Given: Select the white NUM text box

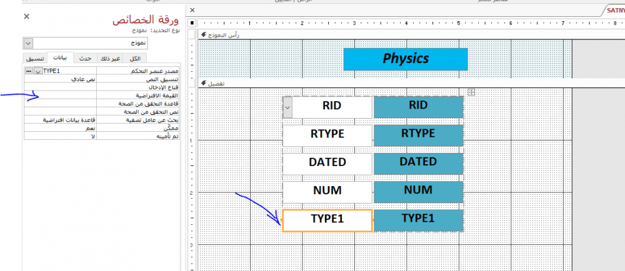Looking at the screenshot, I should click(327, 192).
